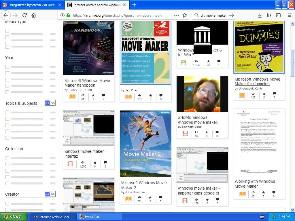The width and height of the screenshot is (295, 221).
Task: Open Kenneth Udut video thumbnail
Action: pyautogui.click(x=202, y=94)
